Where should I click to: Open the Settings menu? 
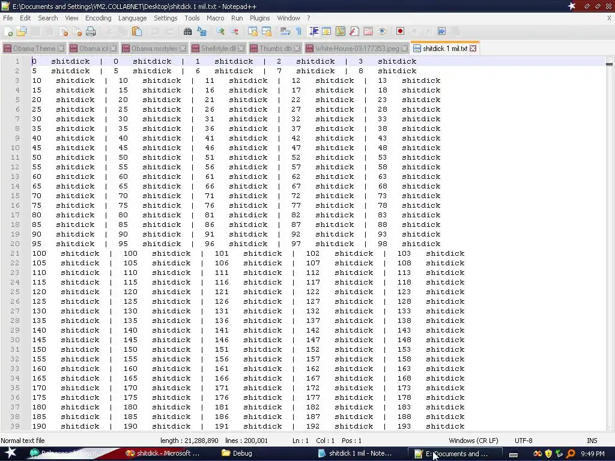coord(166,18)
